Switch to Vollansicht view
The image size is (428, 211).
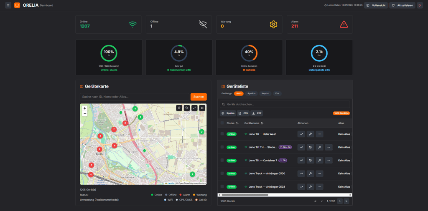coord(376,5)
